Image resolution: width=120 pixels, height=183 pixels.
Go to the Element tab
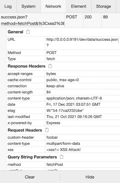[79, 6]
